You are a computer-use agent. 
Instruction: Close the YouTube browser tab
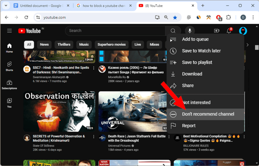193,6
